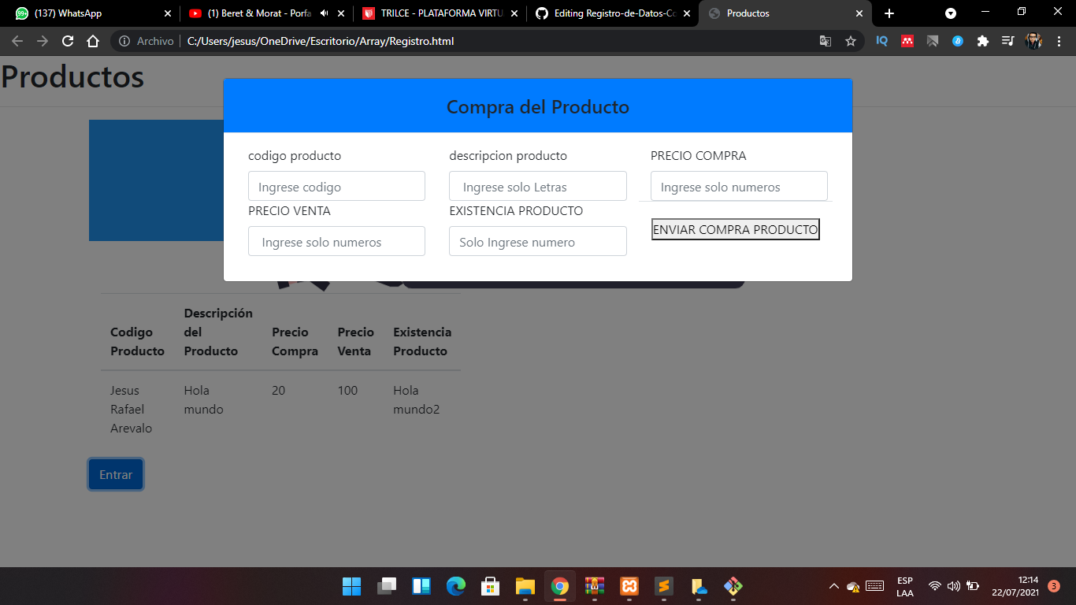Launch XAMPP from the taskbar
The image size is (1076, 605).
629,586
